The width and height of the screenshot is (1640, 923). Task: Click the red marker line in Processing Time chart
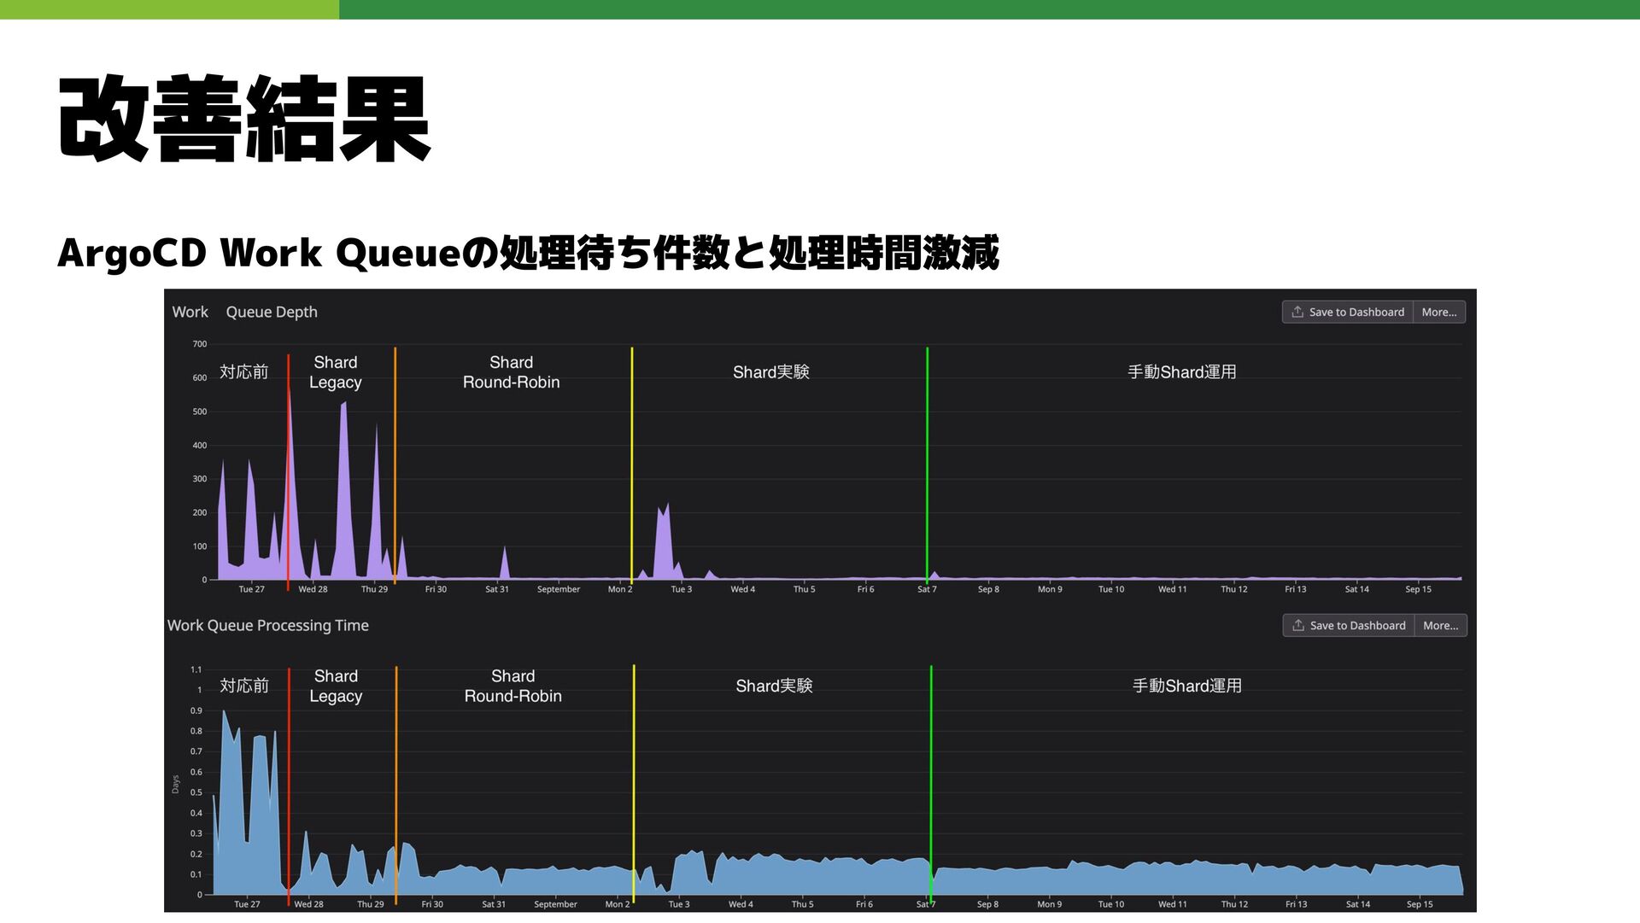point(289,786)
